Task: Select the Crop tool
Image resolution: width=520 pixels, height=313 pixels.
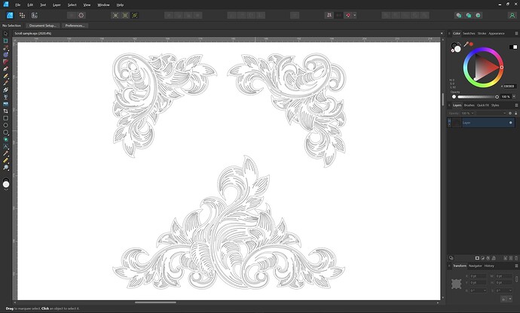Action: (5, 111)
